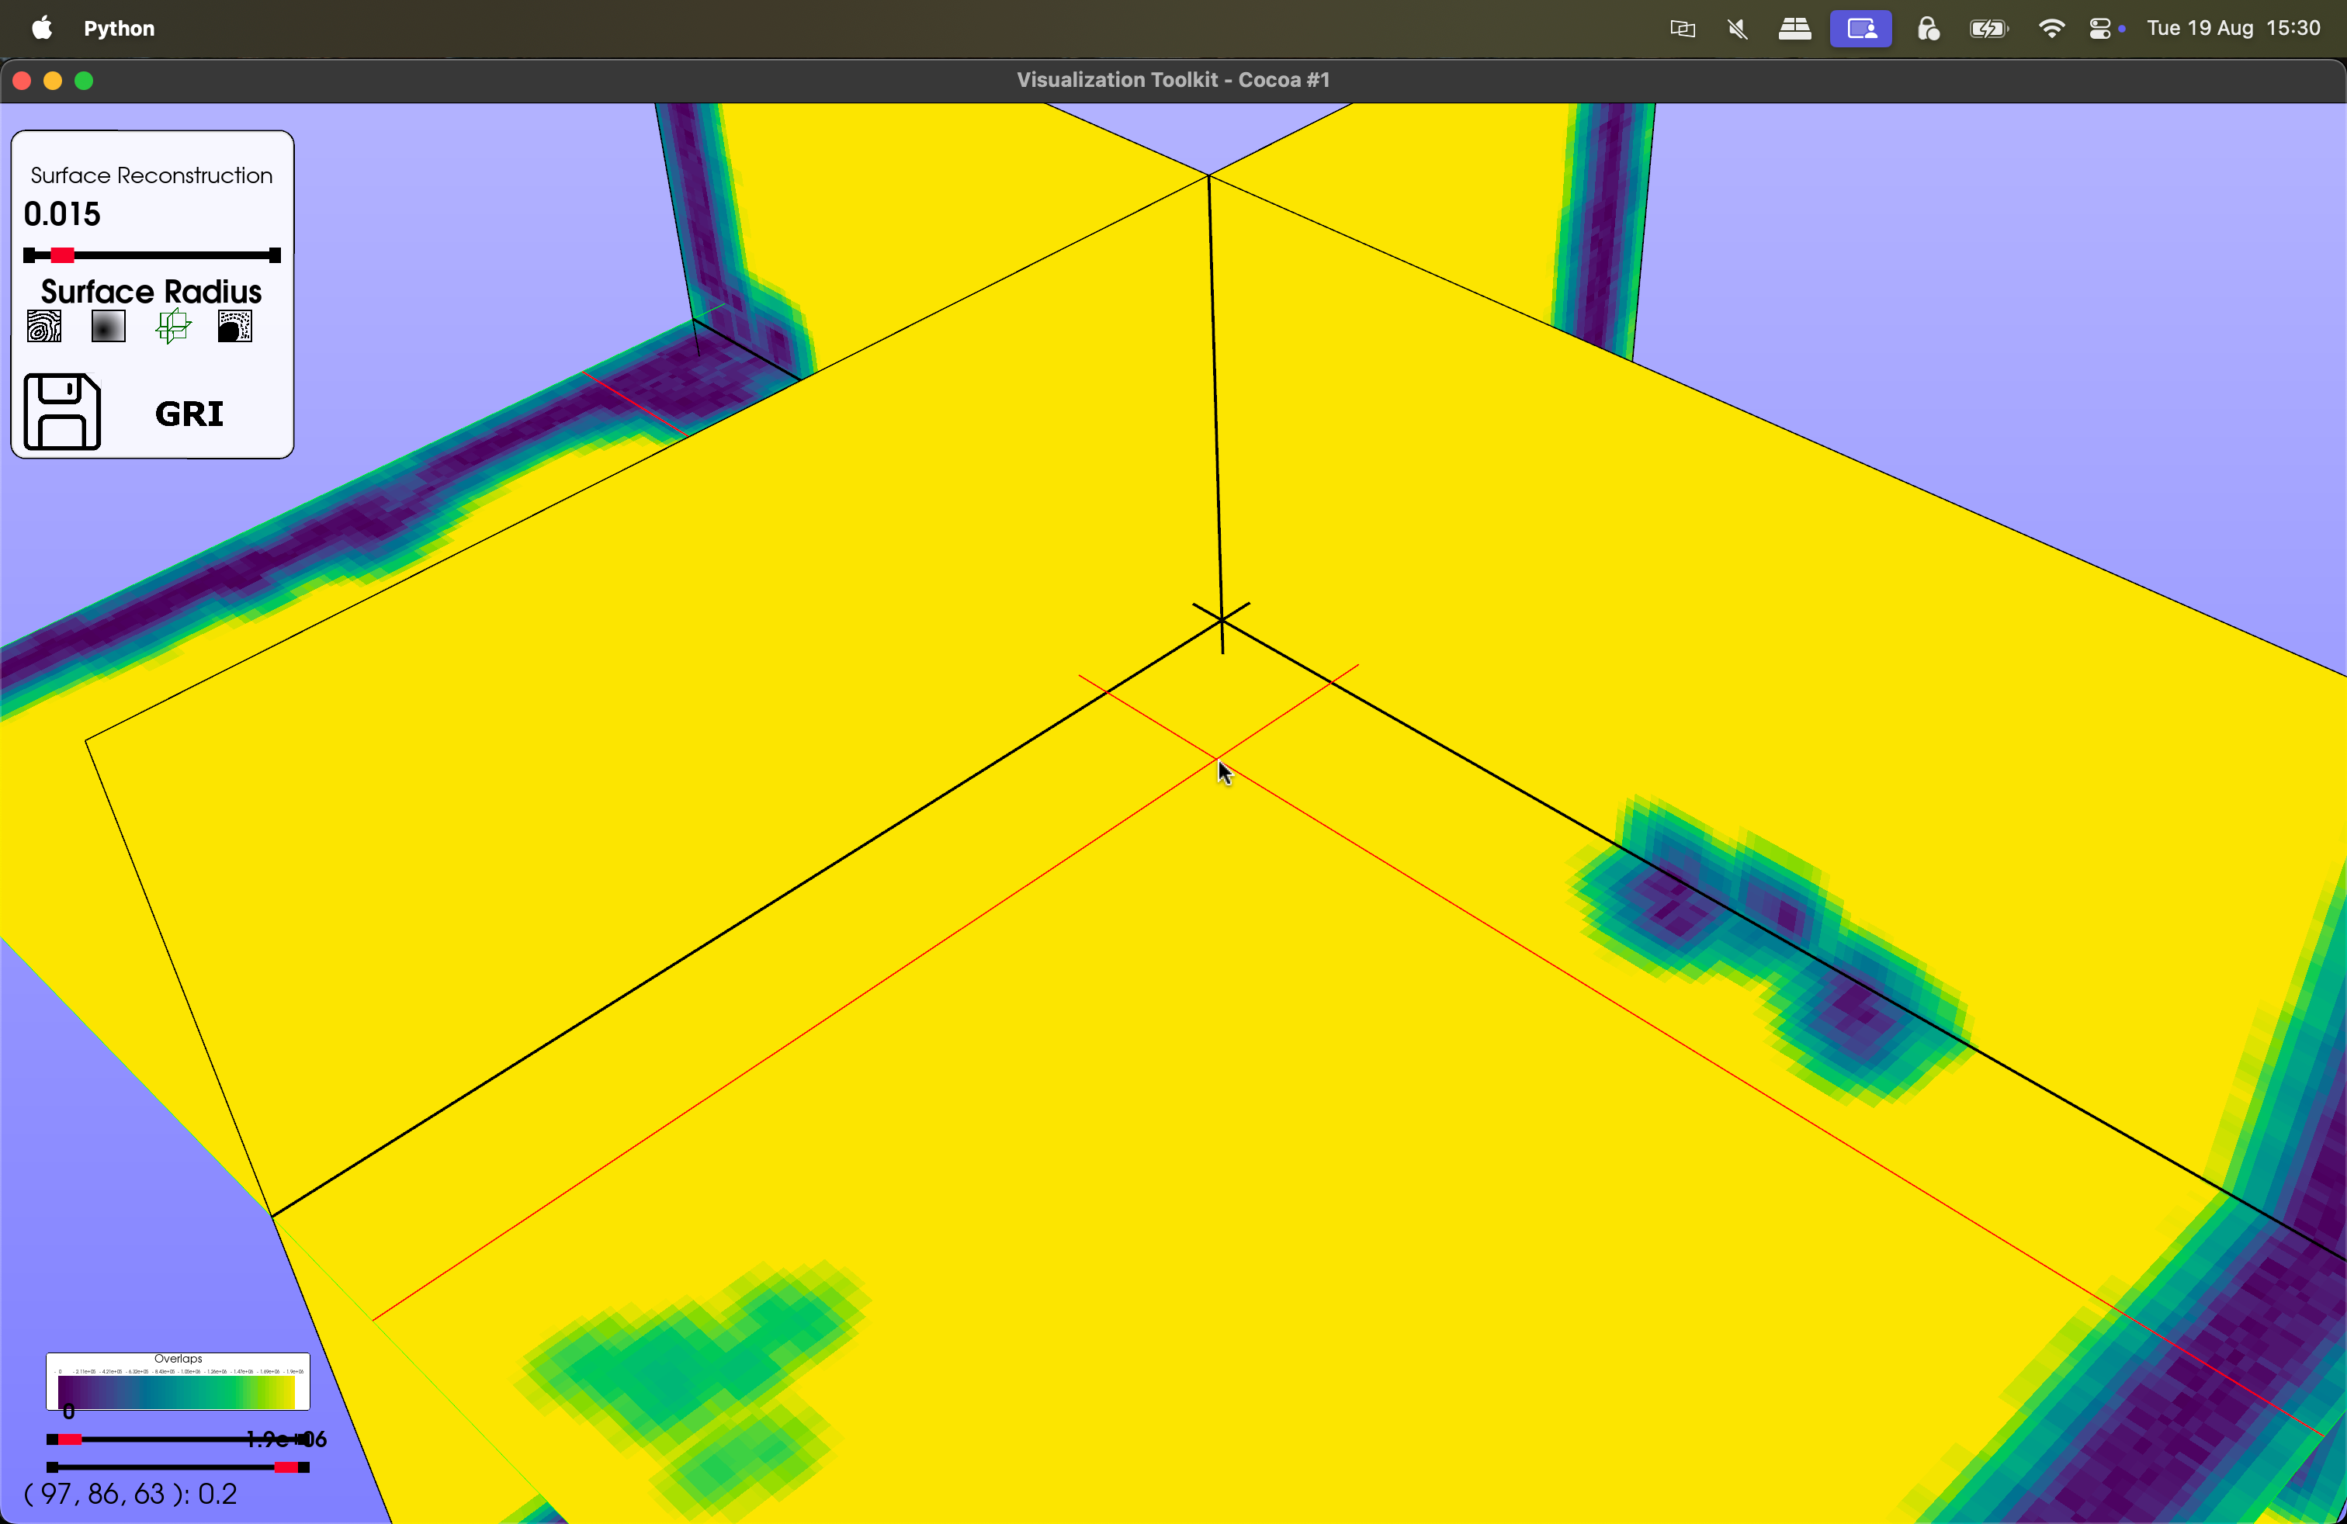
Task: Click the screen sharing menu bar icon
Action: tap(1861, 29)
